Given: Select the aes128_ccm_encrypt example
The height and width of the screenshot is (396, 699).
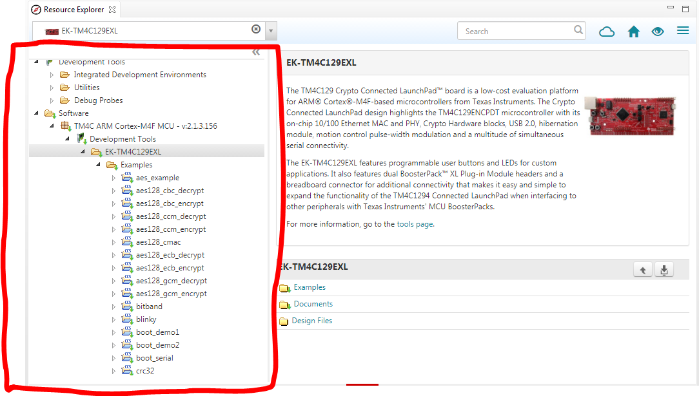Looking at the screenshot, I should click(x=171, y=230).
